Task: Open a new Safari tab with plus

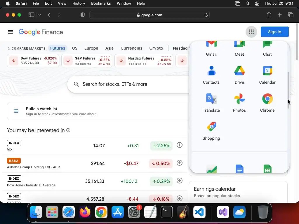Action: coord(279,15)
